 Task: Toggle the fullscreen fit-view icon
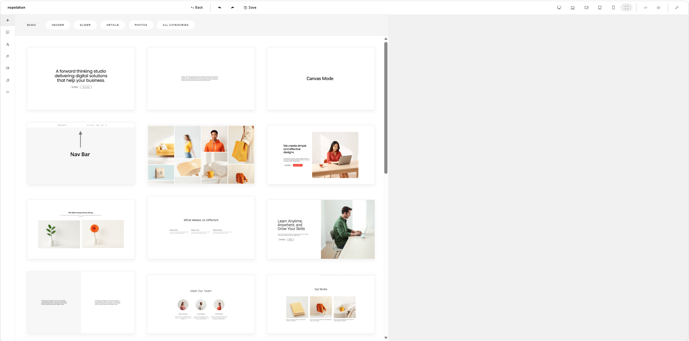point(627,8)
